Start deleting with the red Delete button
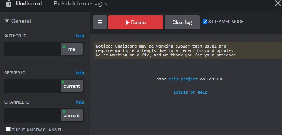This screenshot has height=135, width=282. (136, 22)
